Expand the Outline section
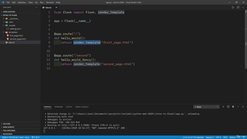Viewport: 247px width, 139px height. click(x=20, y=124)
